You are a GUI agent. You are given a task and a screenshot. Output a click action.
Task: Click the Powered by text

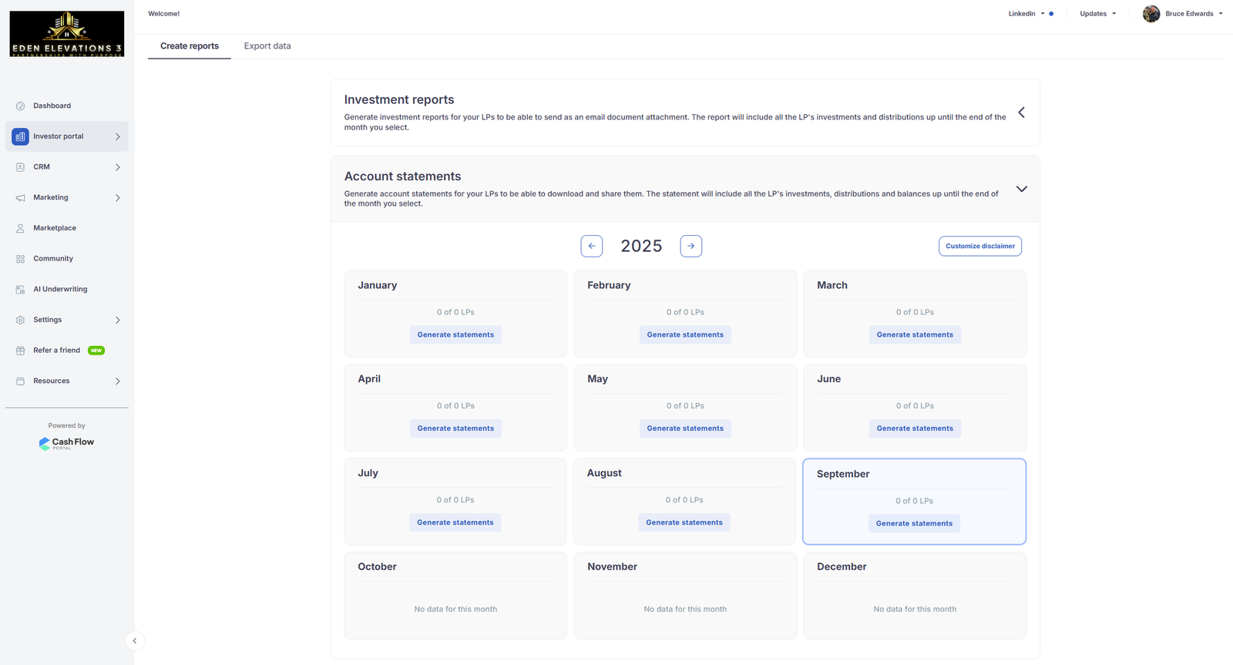67,425
